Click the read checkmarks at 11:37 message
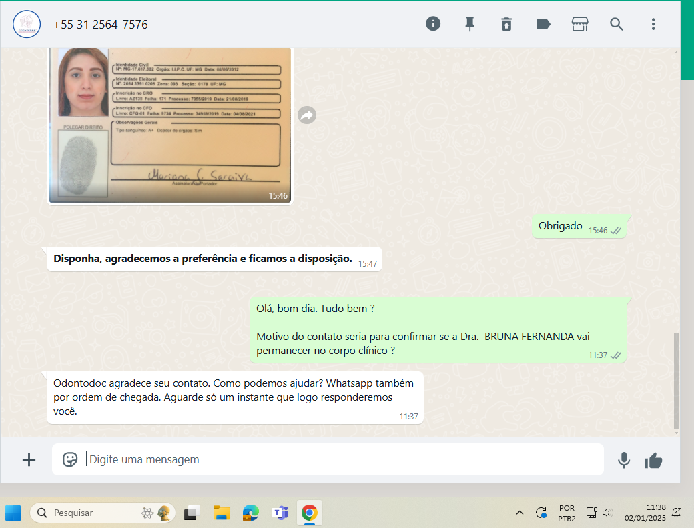The width and height of the screenshot is (694, 528). (x=616, y=355)
